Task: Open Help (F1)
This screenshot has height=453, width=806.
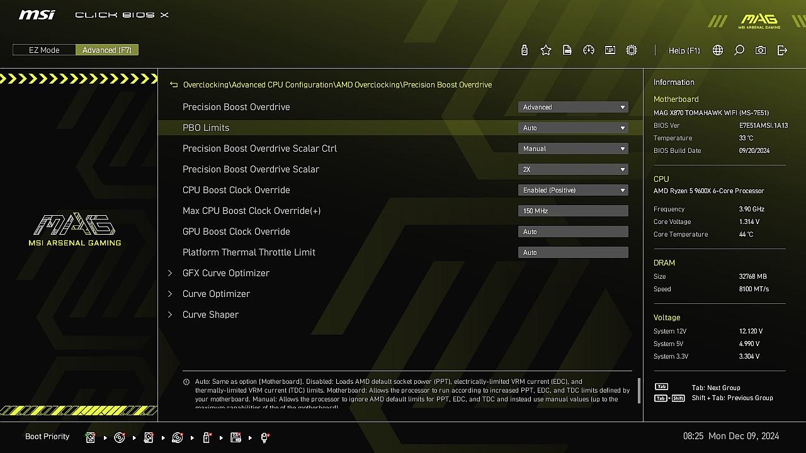Action: pyautogui.click(x=684, y=50)
